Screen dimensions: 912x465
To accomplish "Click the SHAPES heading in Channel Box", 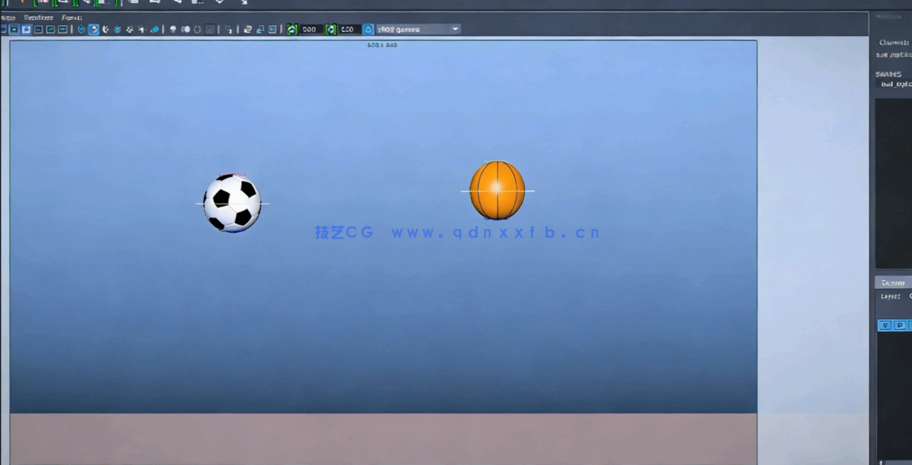I will point(888,73).
